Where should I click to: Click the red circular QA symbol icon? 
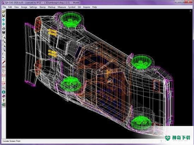click(x=4, y=83)
